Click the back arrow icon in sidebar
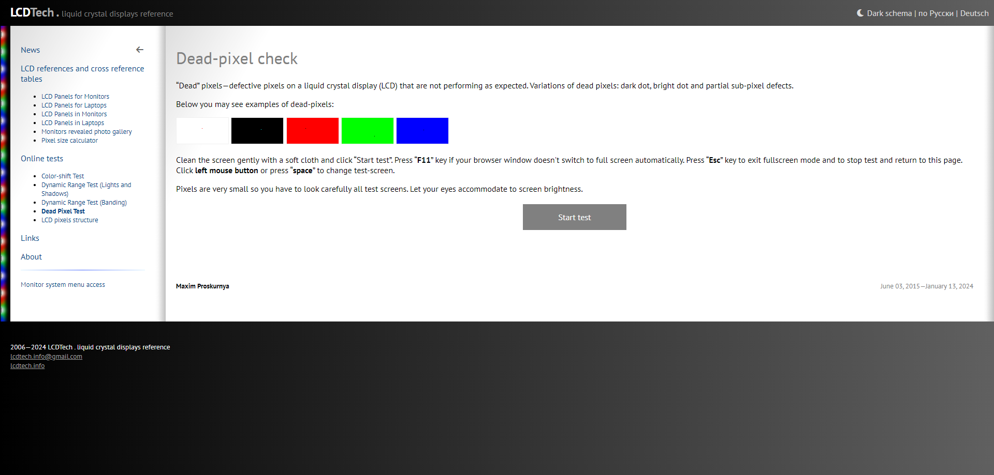 click(x=140, y=50)
